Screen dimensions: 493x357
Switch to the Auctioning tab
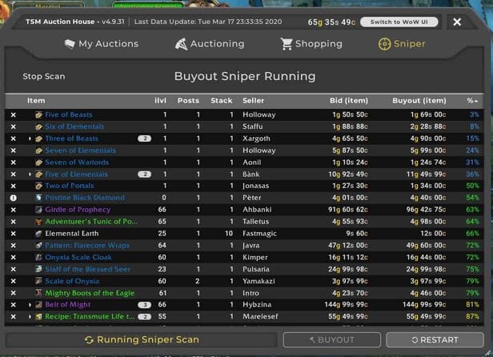[210, 44]
